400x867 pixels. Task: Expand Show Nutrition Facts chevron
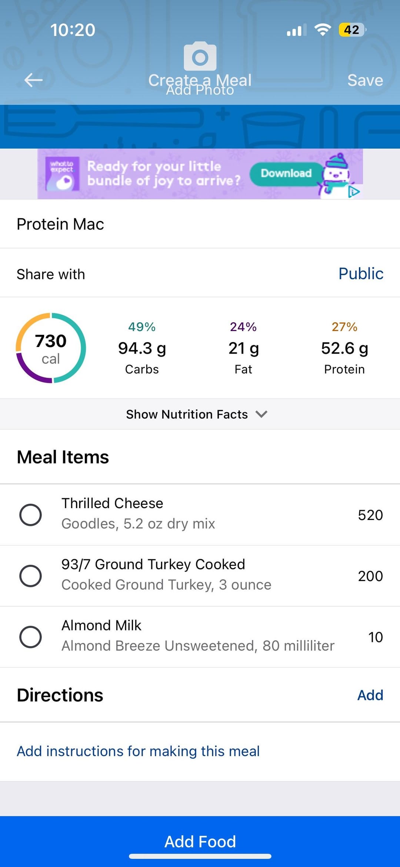pos(261,414)
